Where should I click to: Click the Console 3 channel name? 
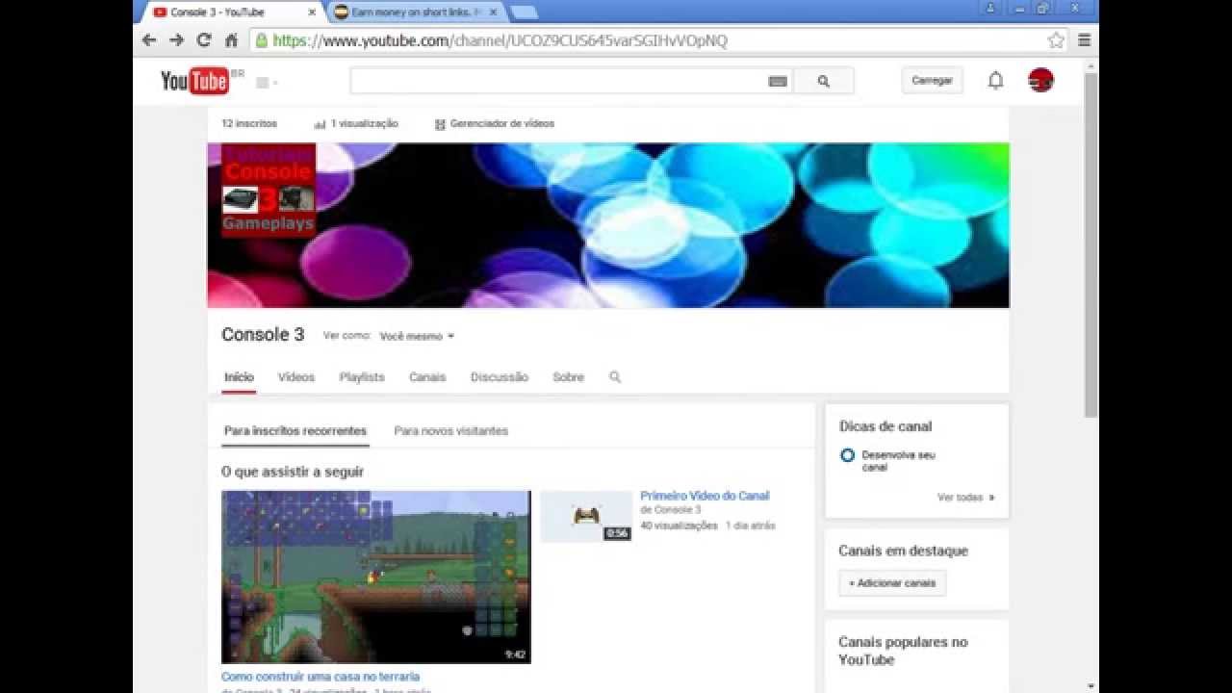coord(263,335)
